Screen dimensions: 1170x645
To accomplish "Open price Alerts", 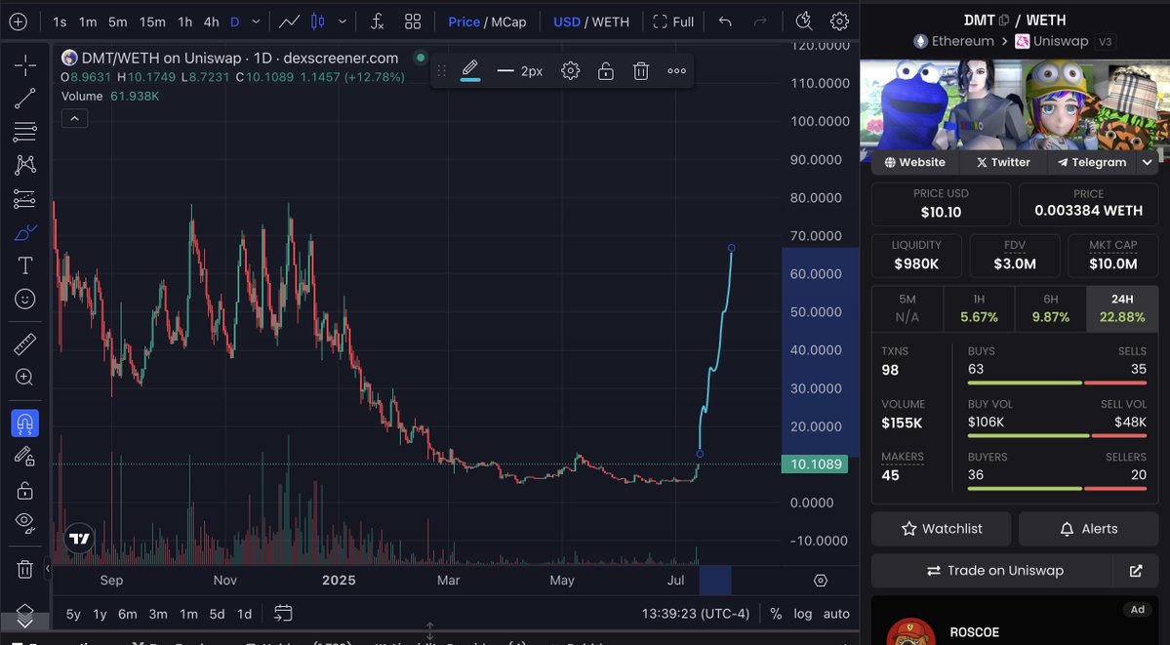I will [1089, 529].
